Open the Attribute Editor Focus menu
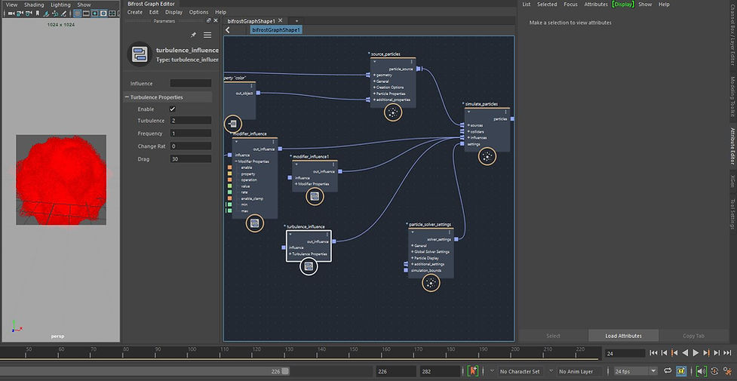This screenshot has height=381, width=737. 570,5
